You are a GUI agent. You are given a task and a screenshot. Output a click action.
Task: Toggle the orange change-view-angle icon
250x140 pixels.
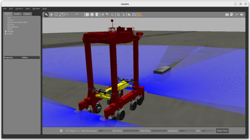(140, 15)
